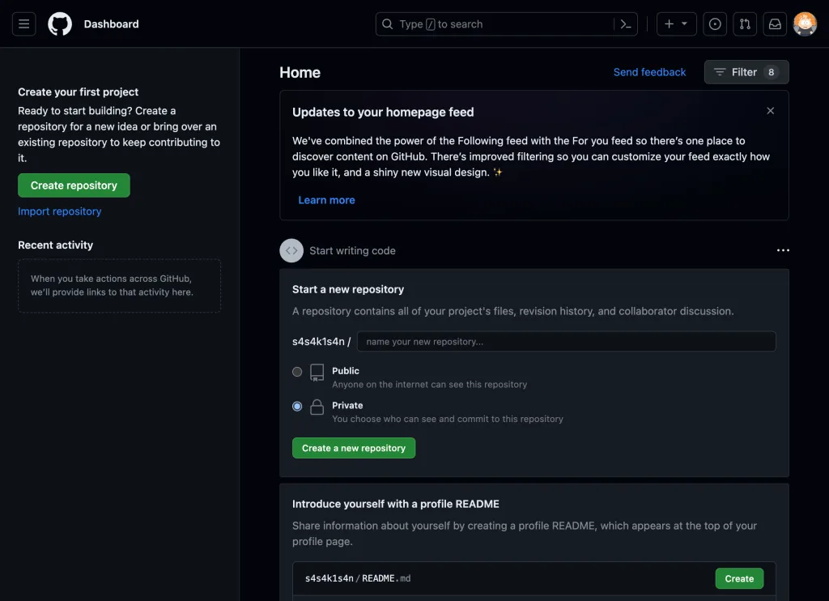Screen dimensions: 829x601
Task: Click the s4s4k1s4n / owner label
Action: [x=321, y=342]
